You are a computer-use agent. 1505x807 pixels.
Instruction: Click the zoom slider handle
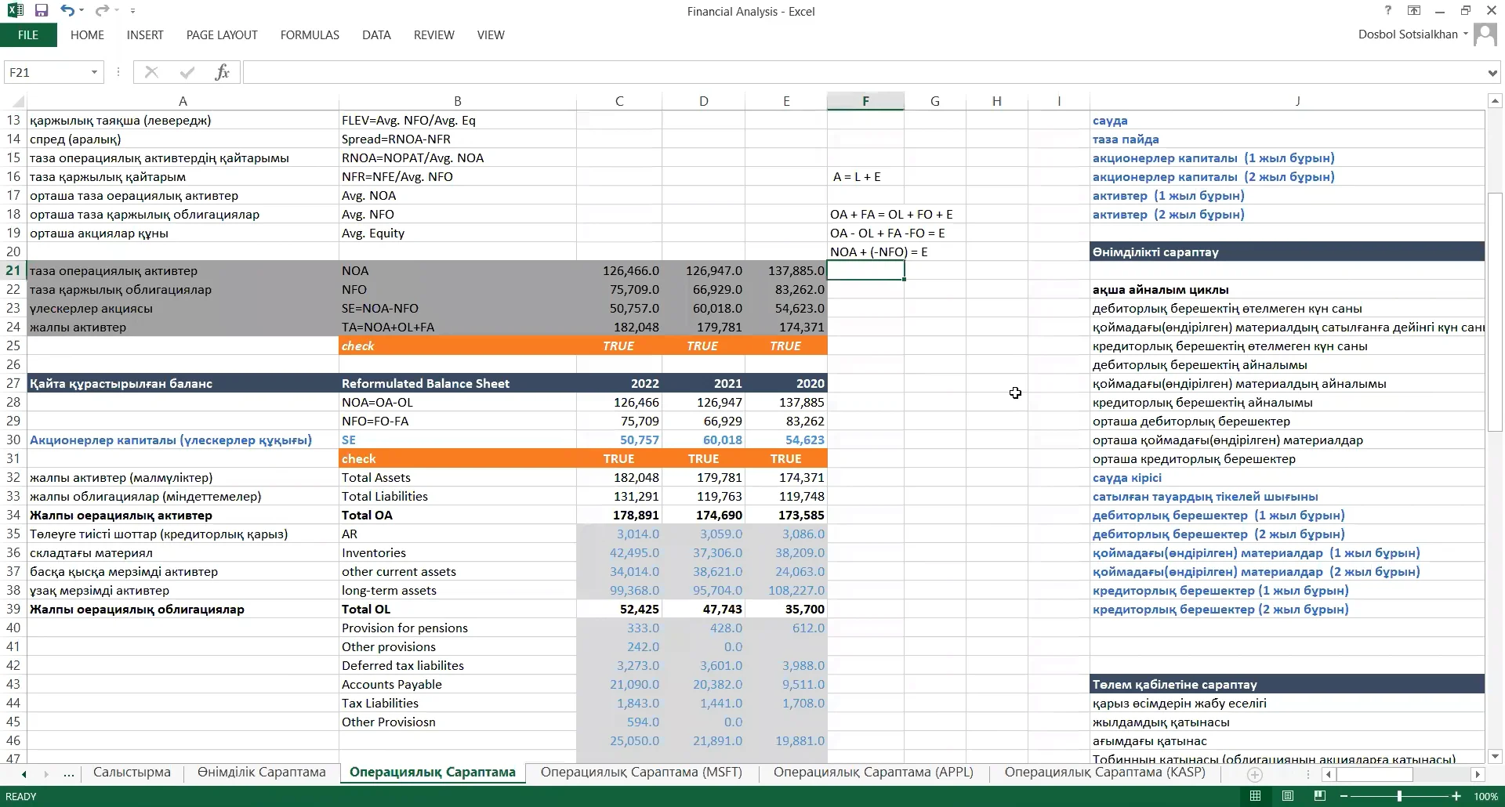[x=1399, y=796]
